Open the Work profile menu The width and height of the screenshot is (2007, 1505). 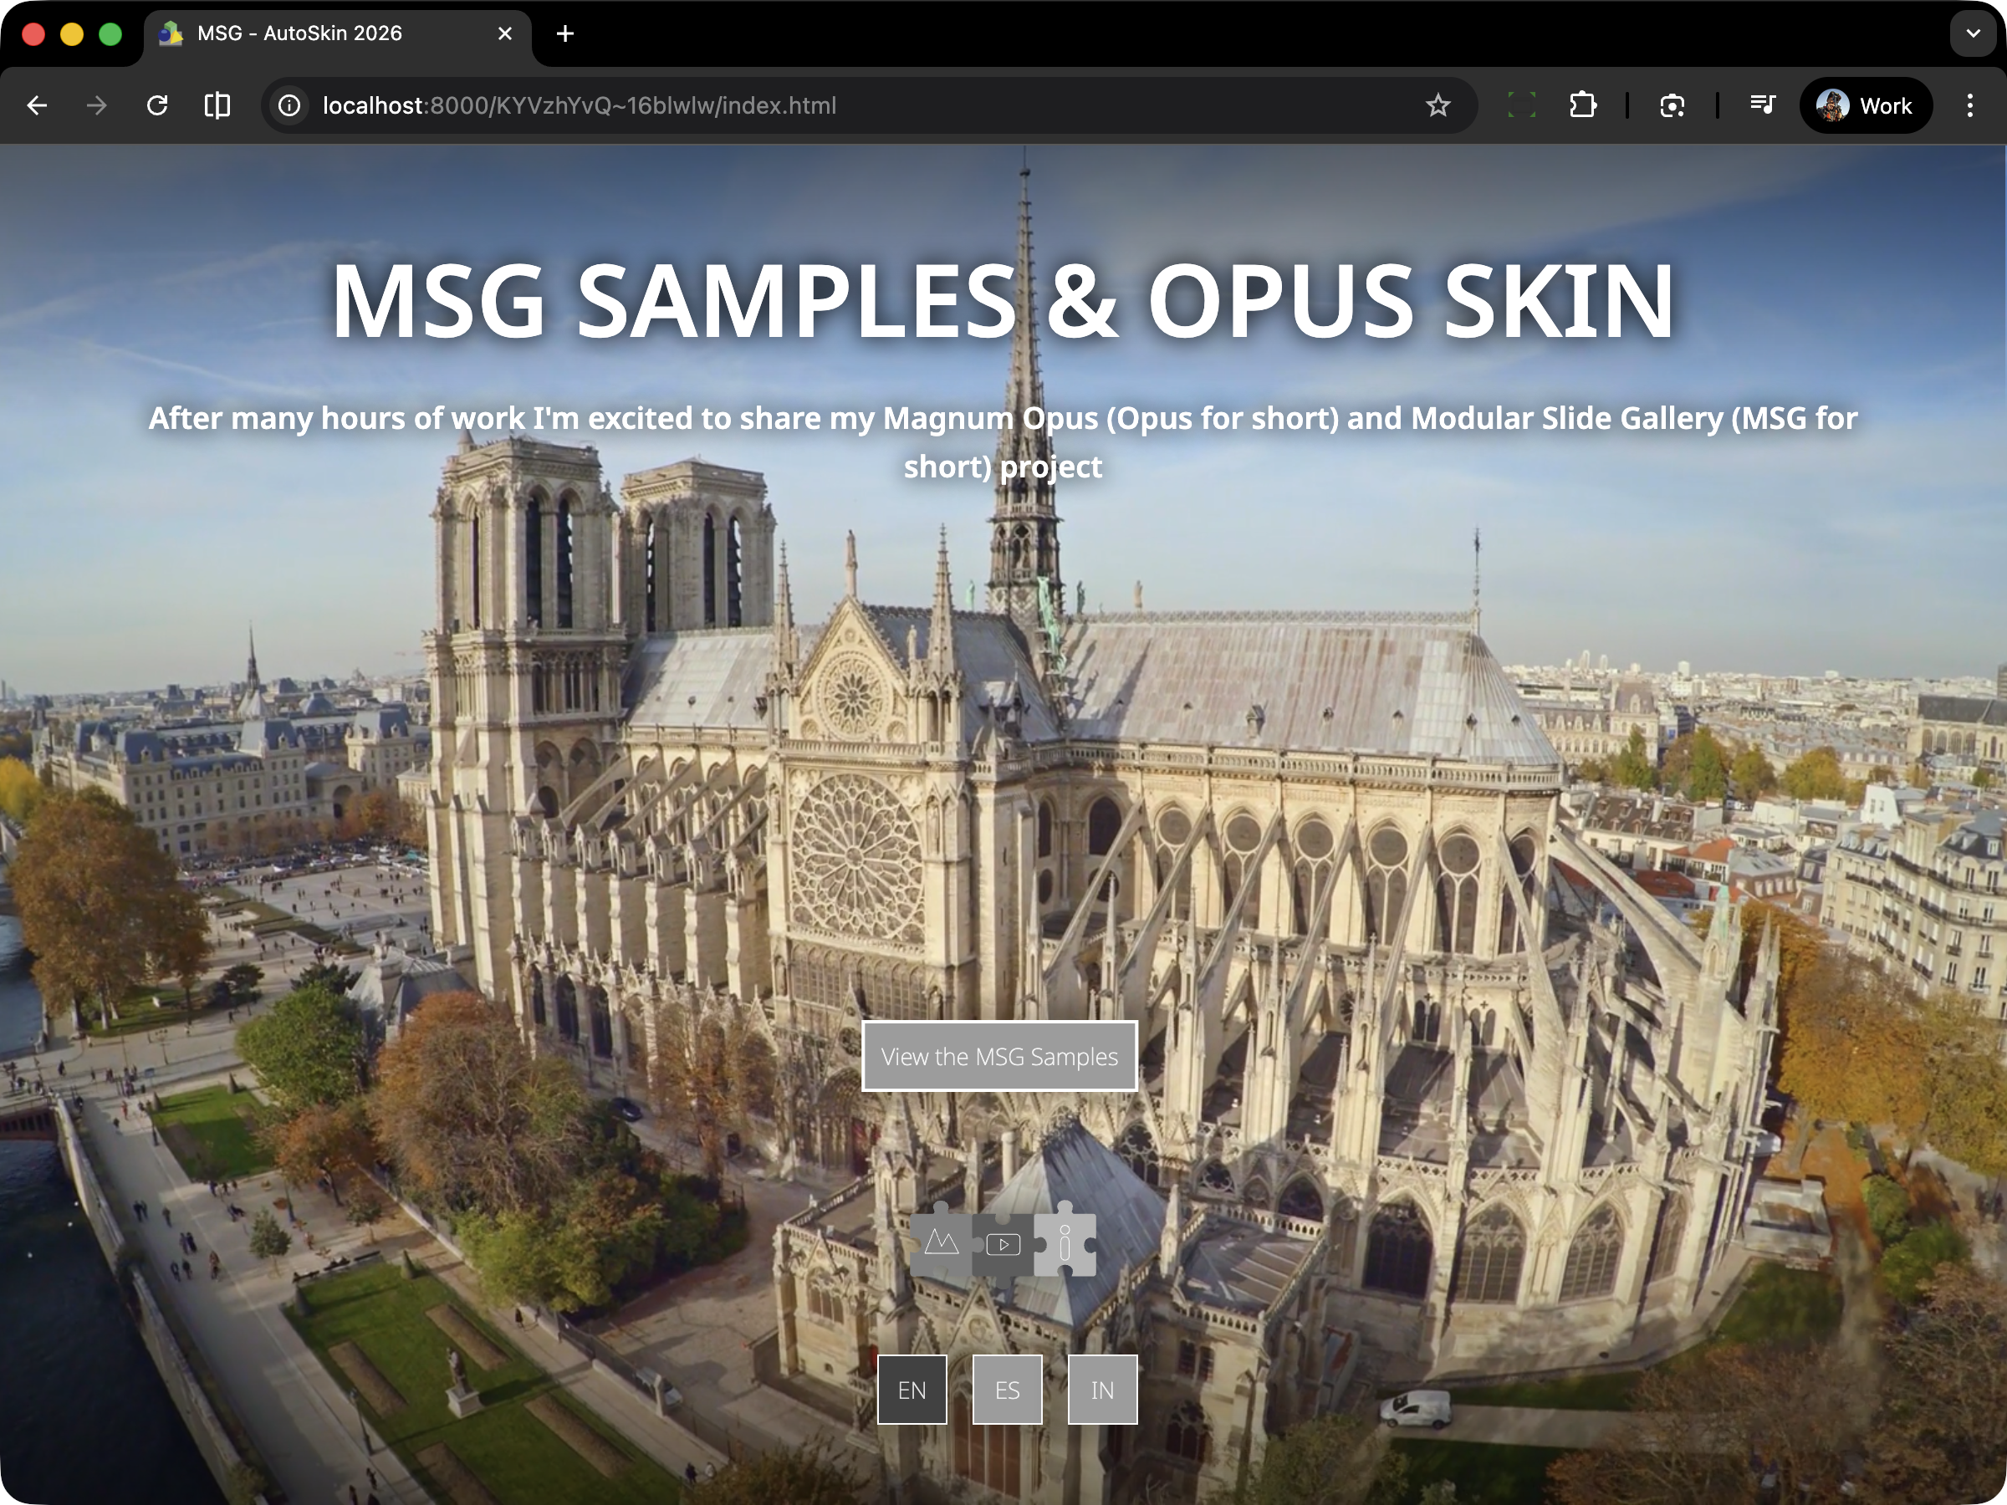tap(1866, 106)
